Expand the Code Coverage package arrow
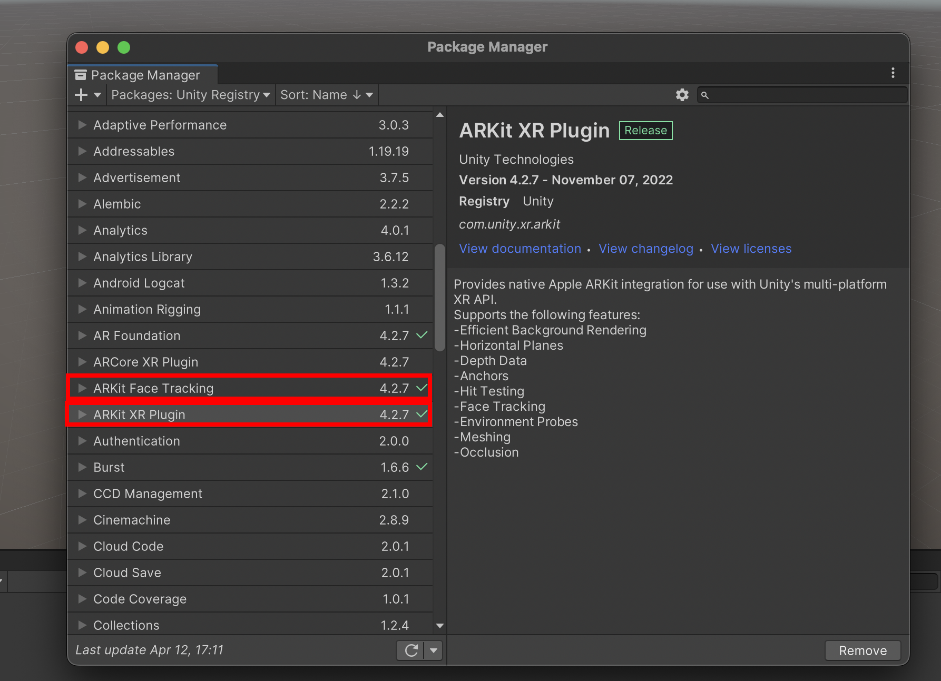The width and height of the screenshot is (941, 681). tap(82, 599)
